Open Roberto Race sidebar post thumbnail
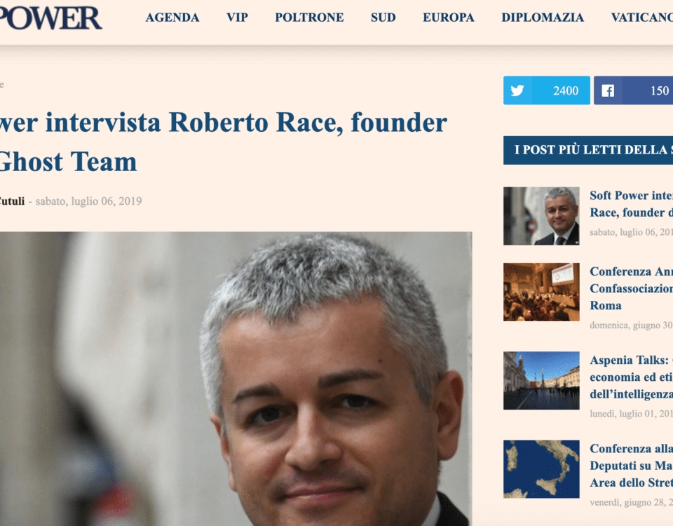 (x=541, y=216)
